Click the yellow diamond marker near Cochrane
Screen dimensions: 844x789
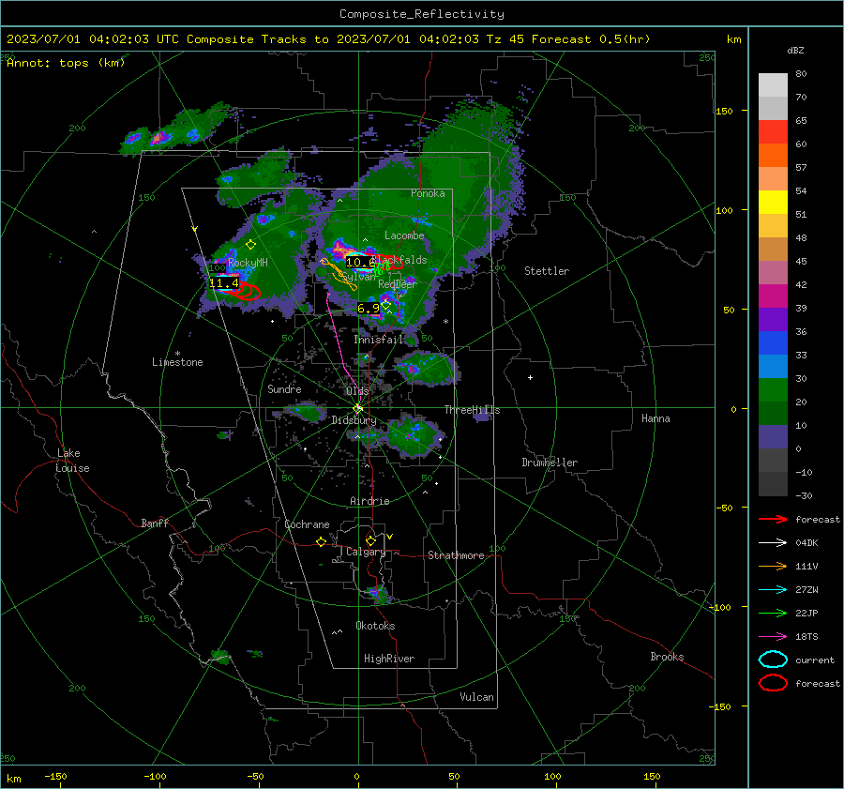pos(321,541)
